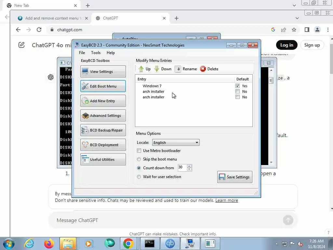Open BCD Deployment section
The image size is (333, 250).
(x=103, y=145)
